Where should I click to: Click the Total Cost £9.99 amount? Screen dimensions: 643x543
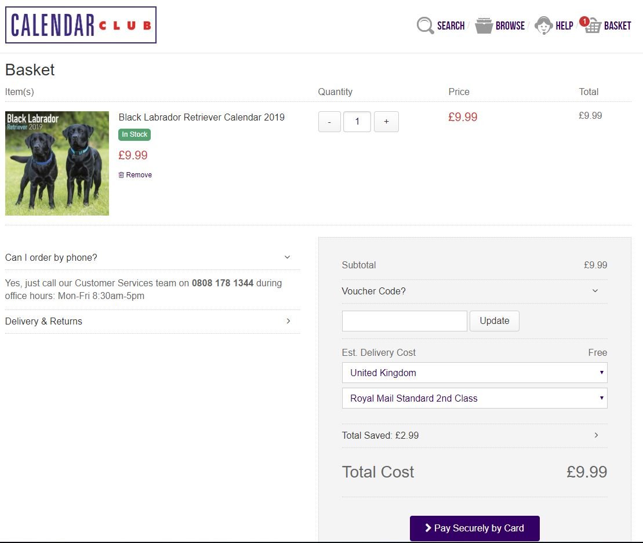[x=587, y=472]
